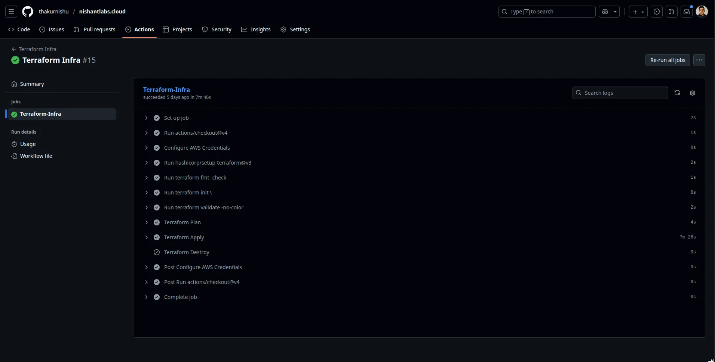Image resolution: width=715 pixels, height=362 pixels.
Task: Open user profile avatar menu
Action: pos(702,12)
